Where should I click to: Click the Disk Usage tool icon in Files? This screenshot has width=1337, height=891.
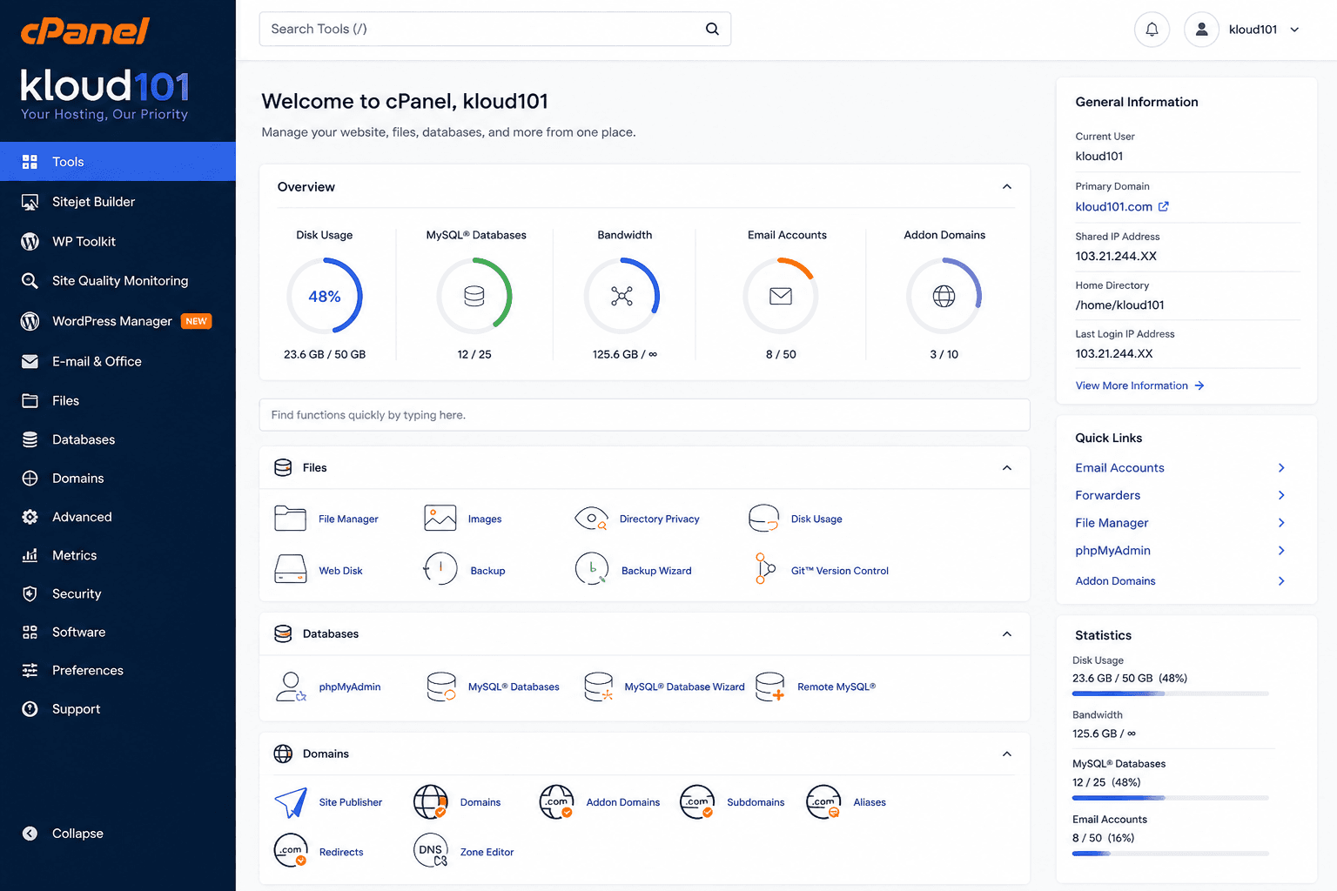point(763,519)
